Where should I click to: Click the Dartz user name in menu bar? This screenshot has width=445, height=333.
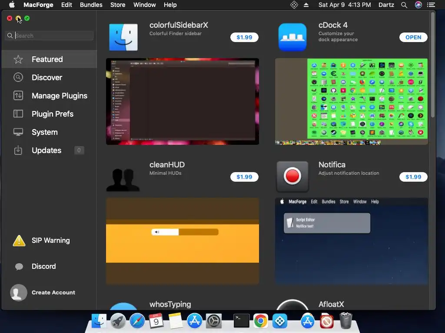click(386, 5)
